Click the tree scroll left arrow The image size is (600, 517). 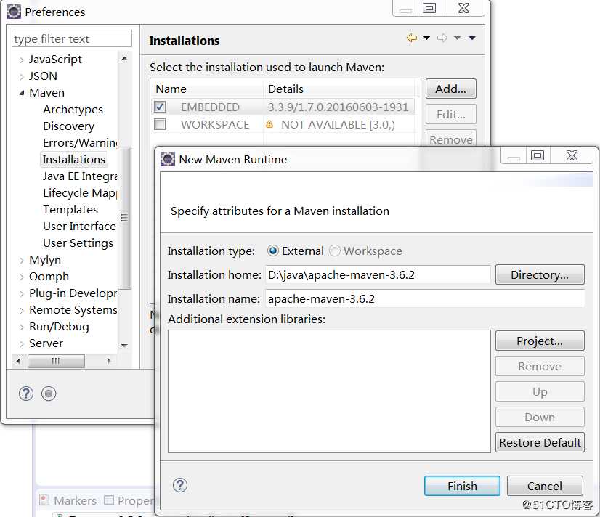pos(18,361)
